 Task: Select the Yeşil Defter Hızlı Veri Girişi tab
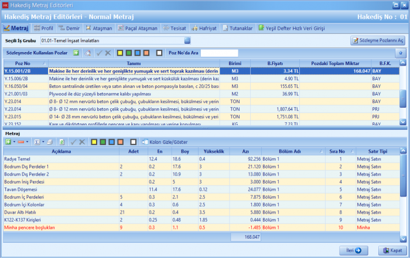click(x=292, y=27)
